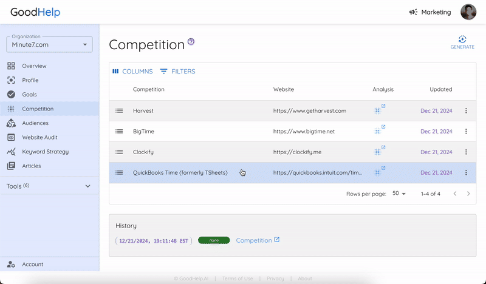Open the Privacy footer link
This screenshot has width=486, height=284.
[x=275, y=279]
